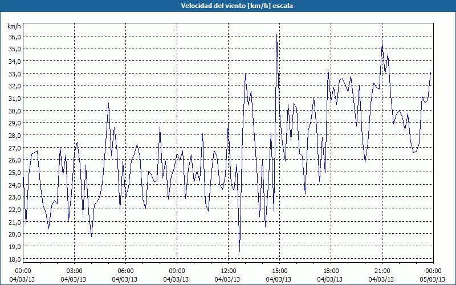
Task: Click the 26,0 y-axis value
Action: pos(14,160)
